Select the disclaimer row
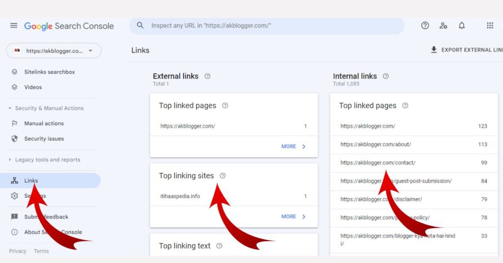Viewport: 503px width, 263px height. point(414,199)
